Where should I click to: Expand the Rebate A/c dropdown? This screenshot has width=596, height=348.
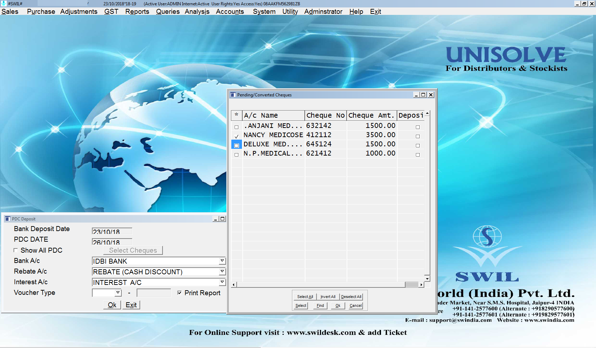[222, 272]
